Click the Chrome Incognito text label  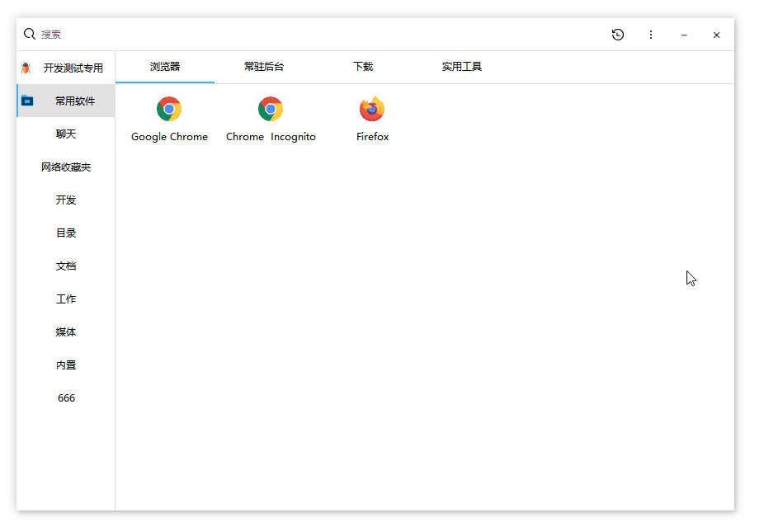[x=271, y=137]
